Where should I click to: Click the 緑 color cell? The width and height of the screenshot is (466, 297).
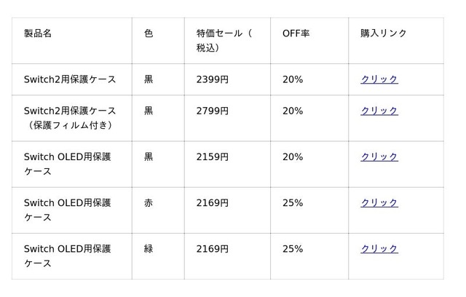tap(149, 249)
